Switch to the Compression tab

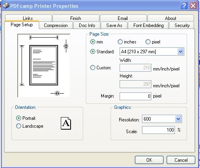[56, 25]
